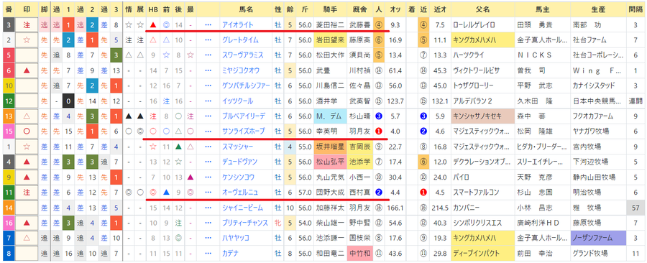Open the '...' menu in the スマッシャー row

(x=208, y=147)
